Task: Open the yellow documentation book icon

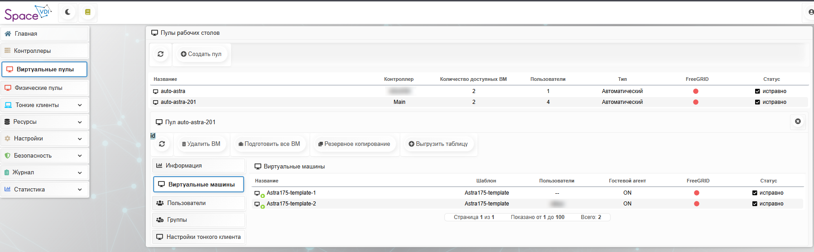Action: [88, 12]
